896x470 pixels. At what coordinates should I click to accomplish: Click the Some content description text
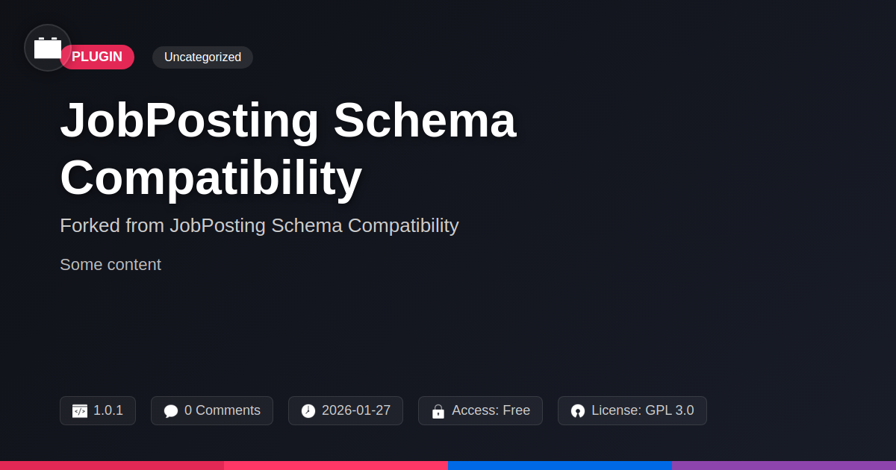[111, 265]
